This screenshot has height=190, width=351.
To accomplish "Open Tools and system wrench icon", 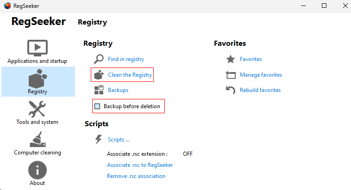I will pyautogui.click(x=37, y=109).
